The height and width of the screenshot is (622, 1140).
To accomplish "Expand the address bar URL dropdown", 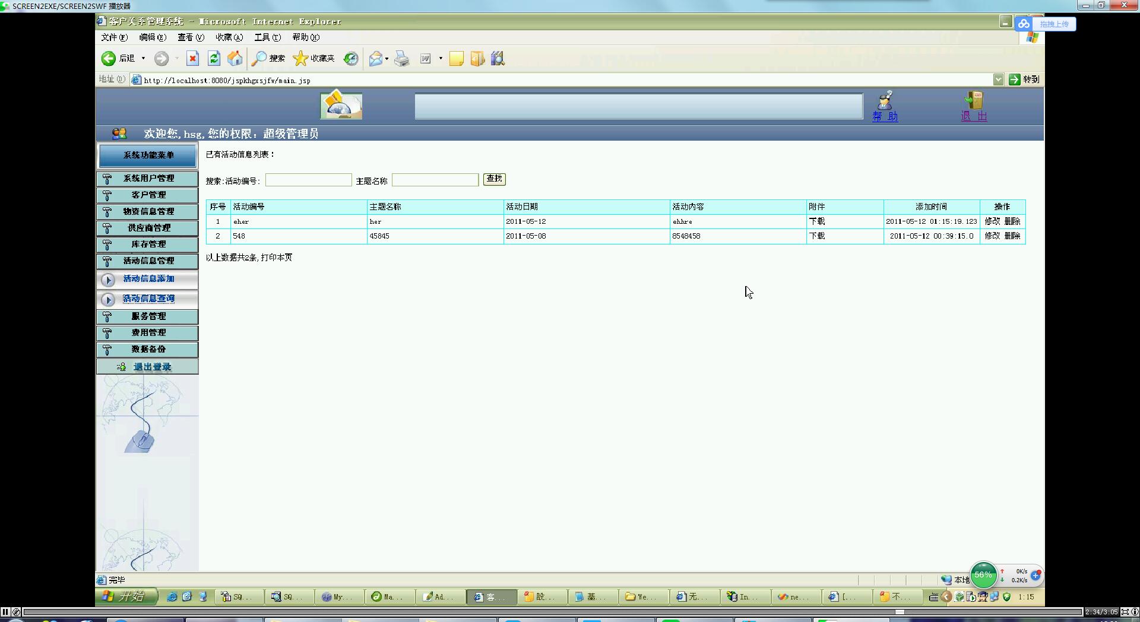I will pyautogui.click(x=998, y=80).
